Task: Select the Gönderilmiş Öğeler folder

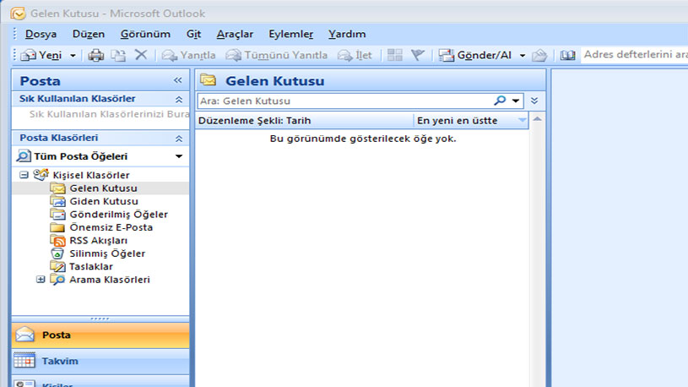Action: pos(118,215)
